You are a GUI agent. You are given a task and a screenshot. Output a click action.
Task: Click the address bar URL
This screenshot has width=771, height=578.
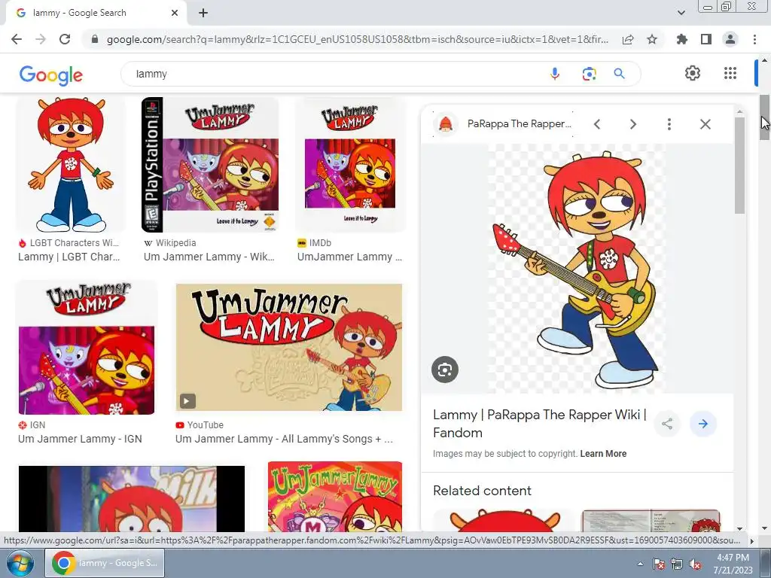pyautogui.click(x=358, y=39)
